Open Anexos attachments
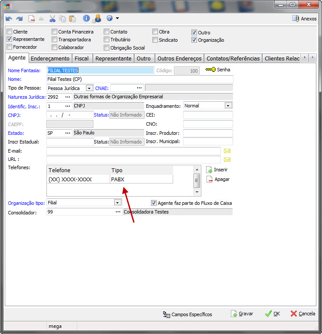This screenshot has height=334, width=322. click(x=304, y=19)
